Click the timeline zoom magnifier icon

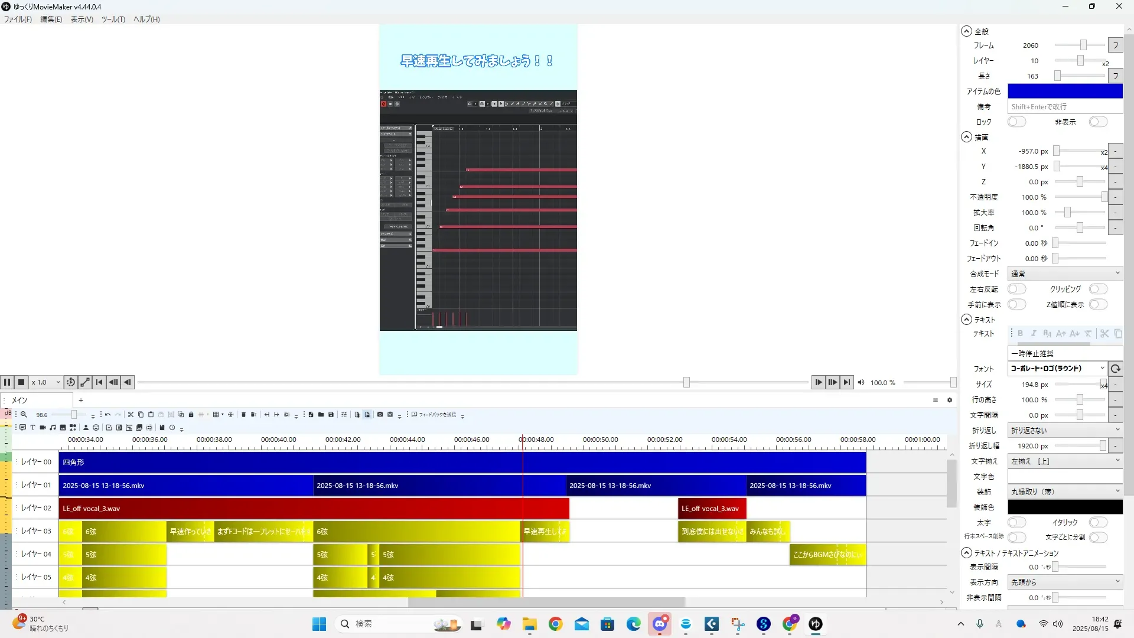click(x=24, y=415)
